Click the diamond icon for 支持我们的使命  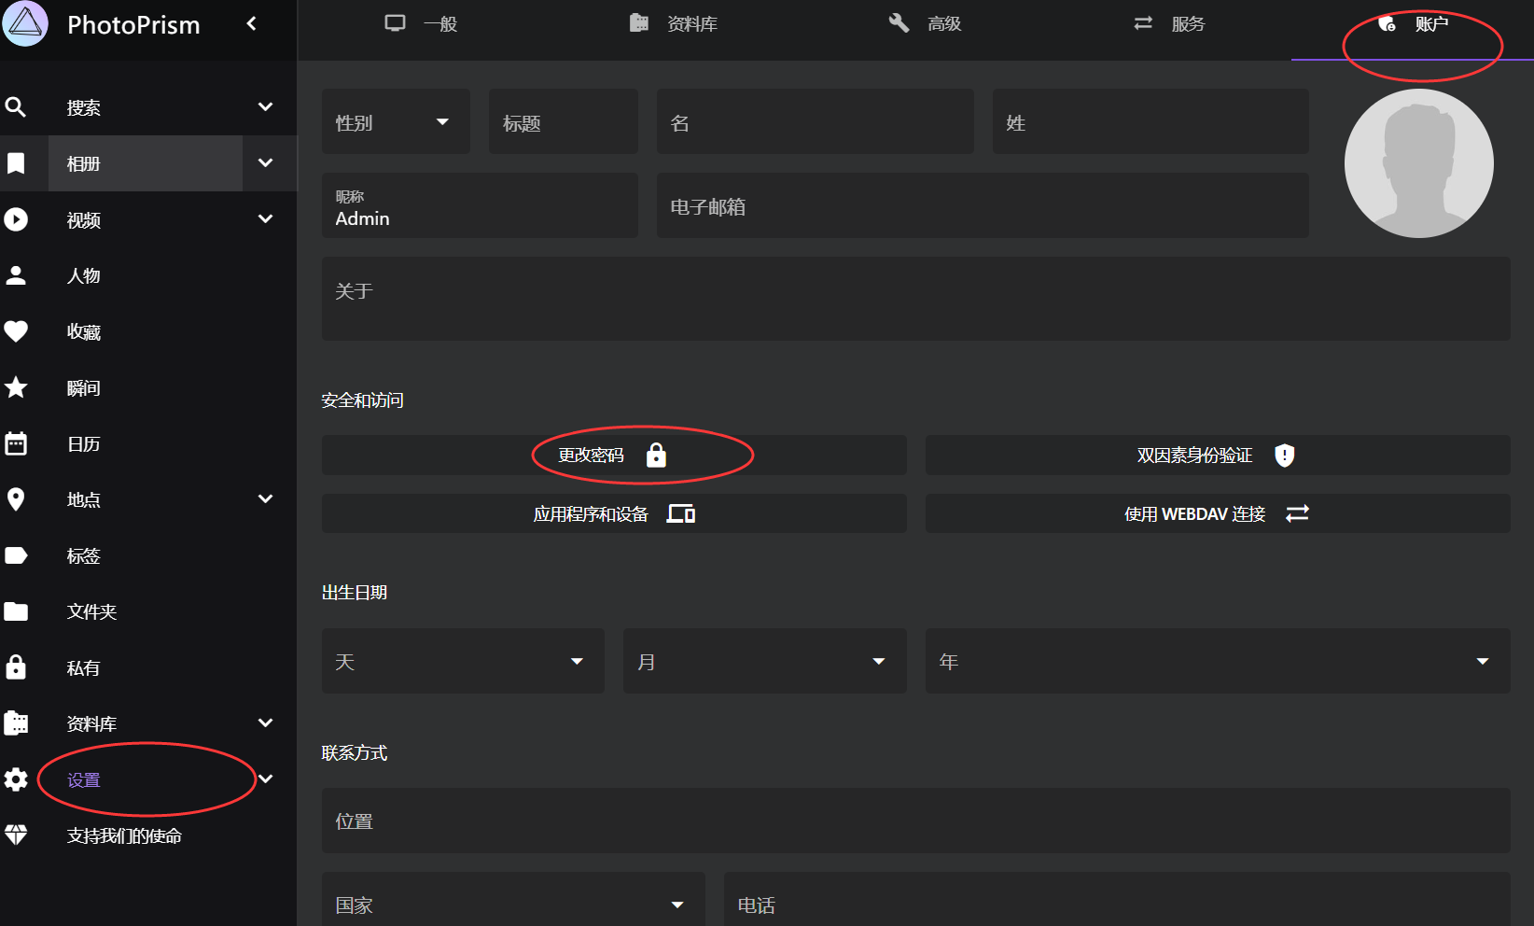pyautogui.click(x=16, y=835)
